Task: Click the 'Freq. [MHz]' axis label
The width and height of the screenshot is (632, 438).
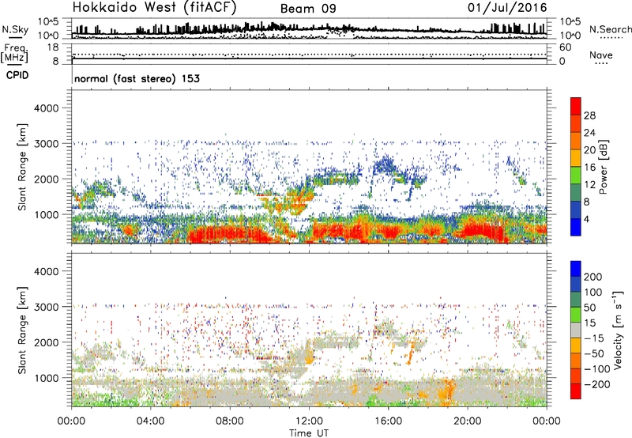Action: point(14,53)
